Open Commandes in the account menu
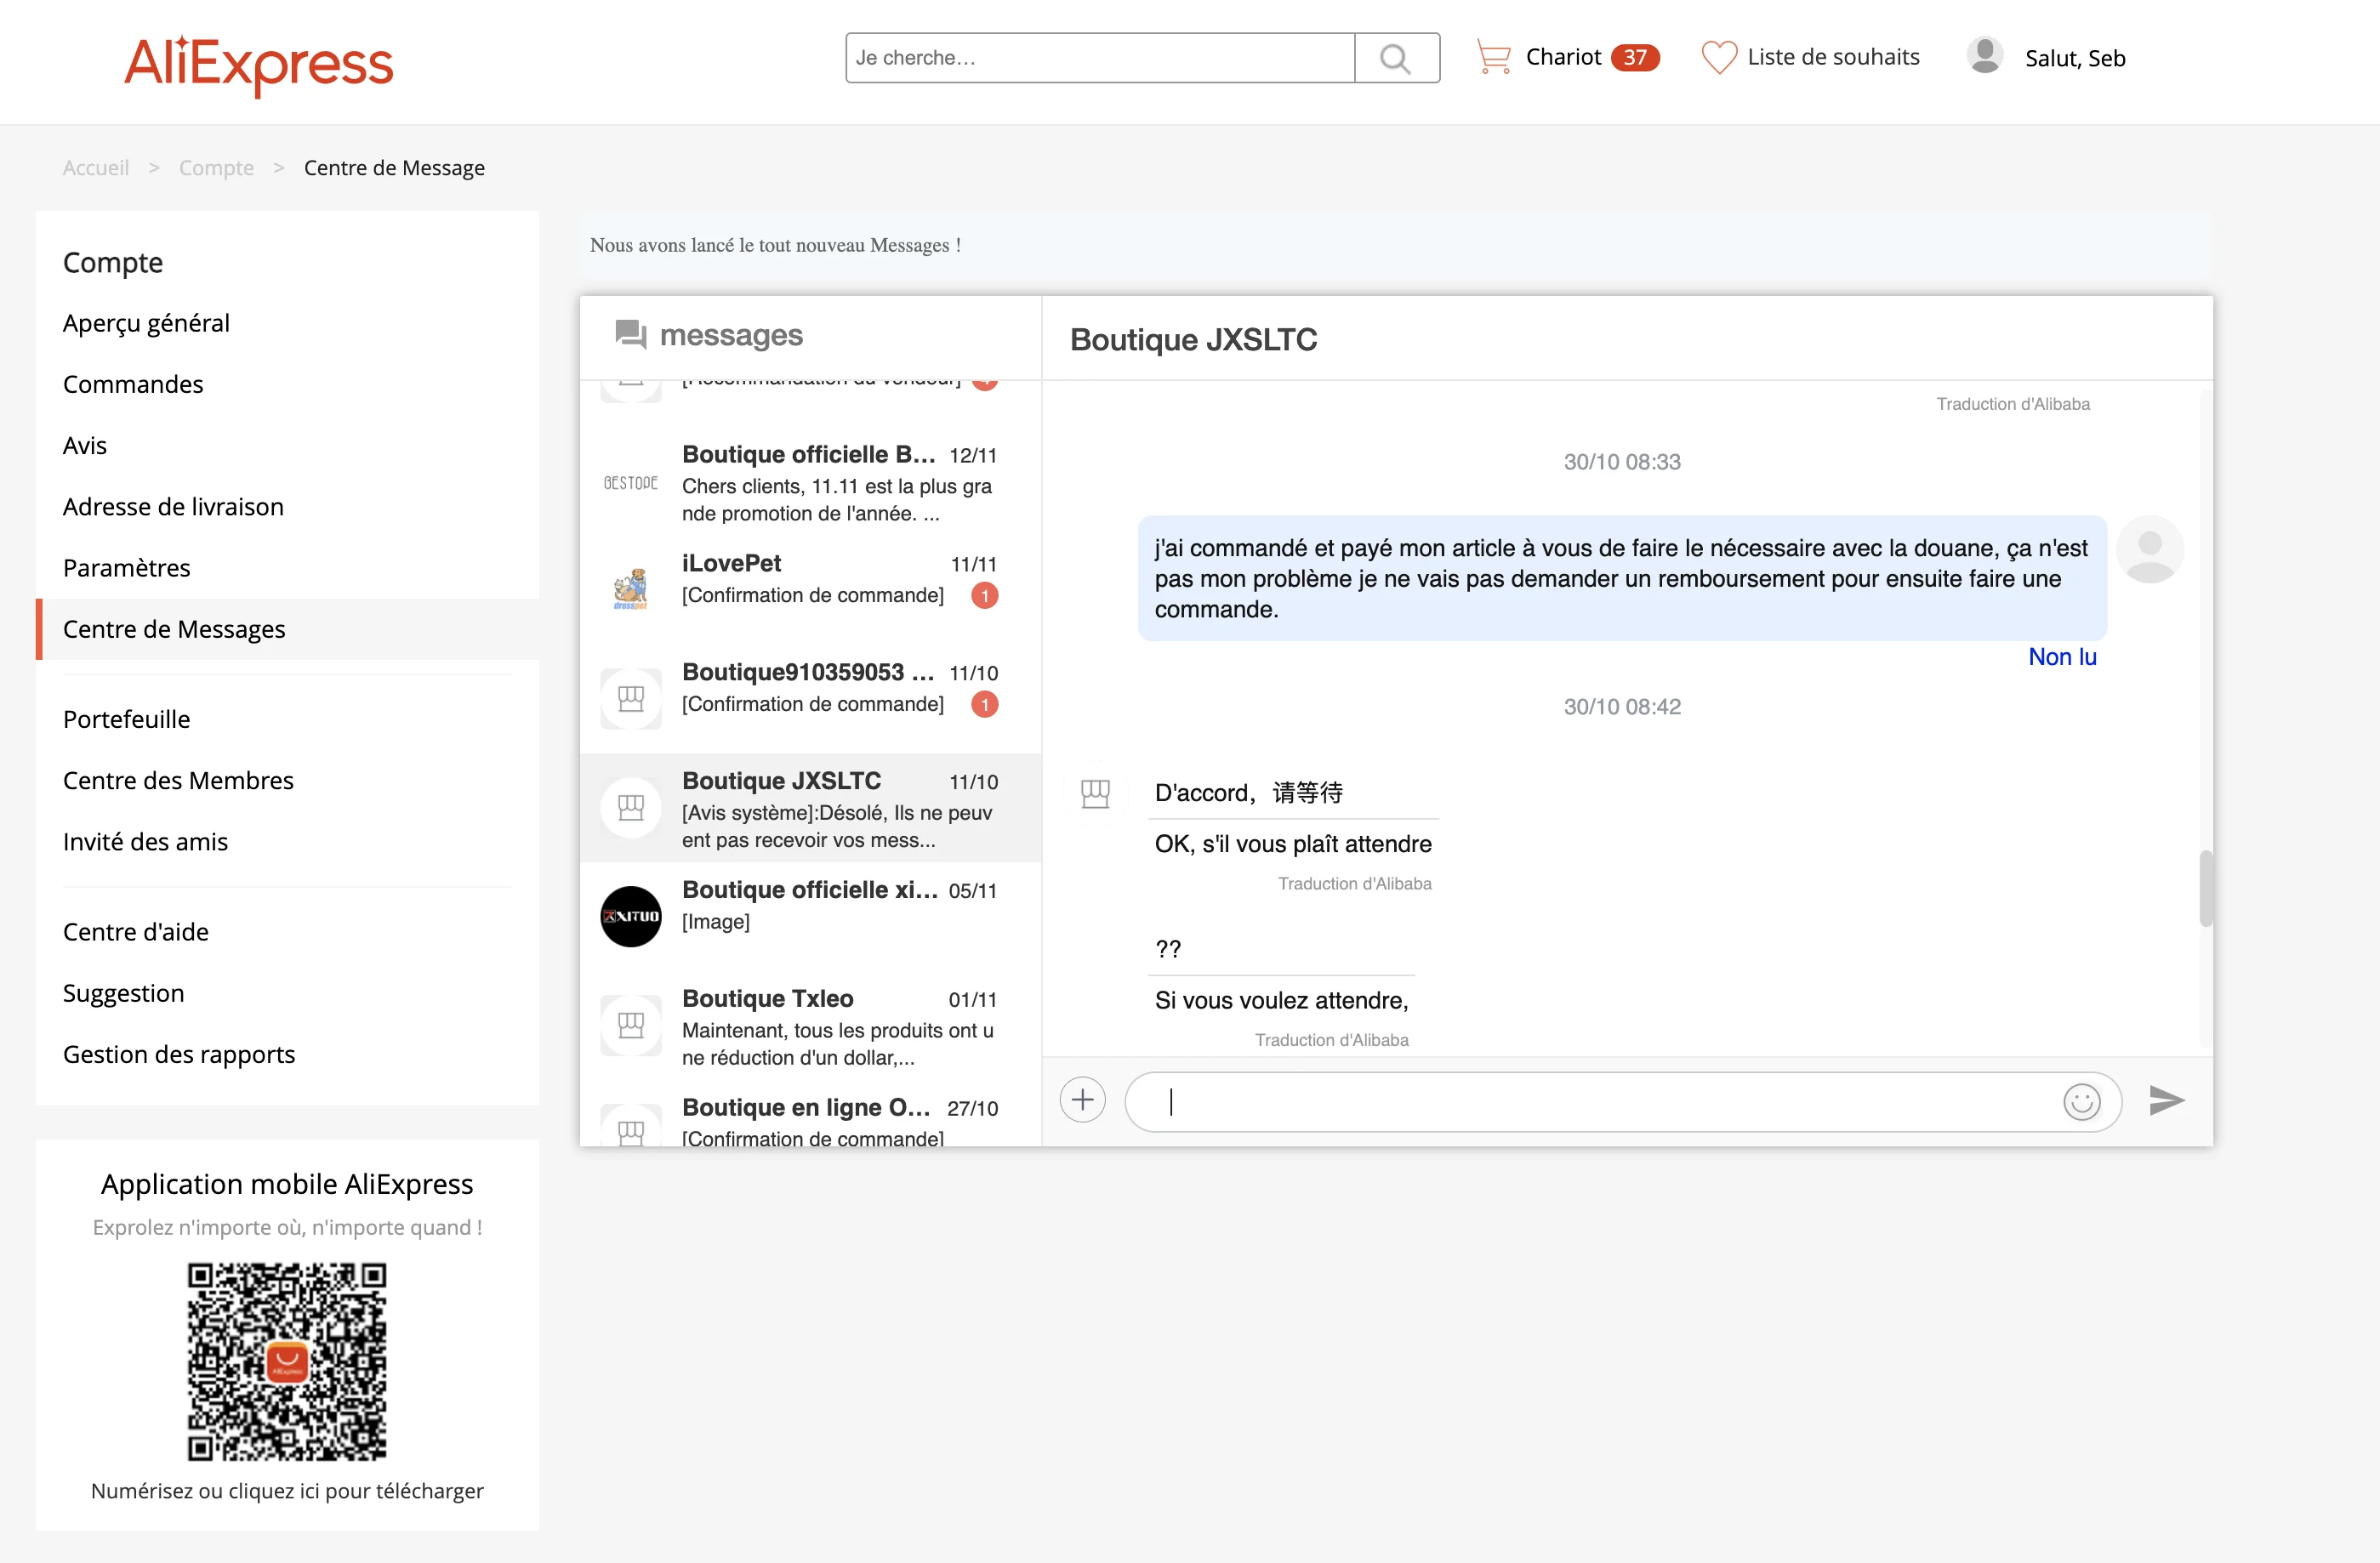2380x1563 pixels. (x=133, y=384)
